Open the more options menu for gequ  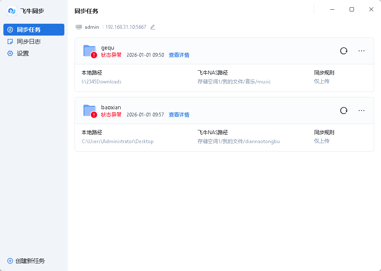point(362,50)
